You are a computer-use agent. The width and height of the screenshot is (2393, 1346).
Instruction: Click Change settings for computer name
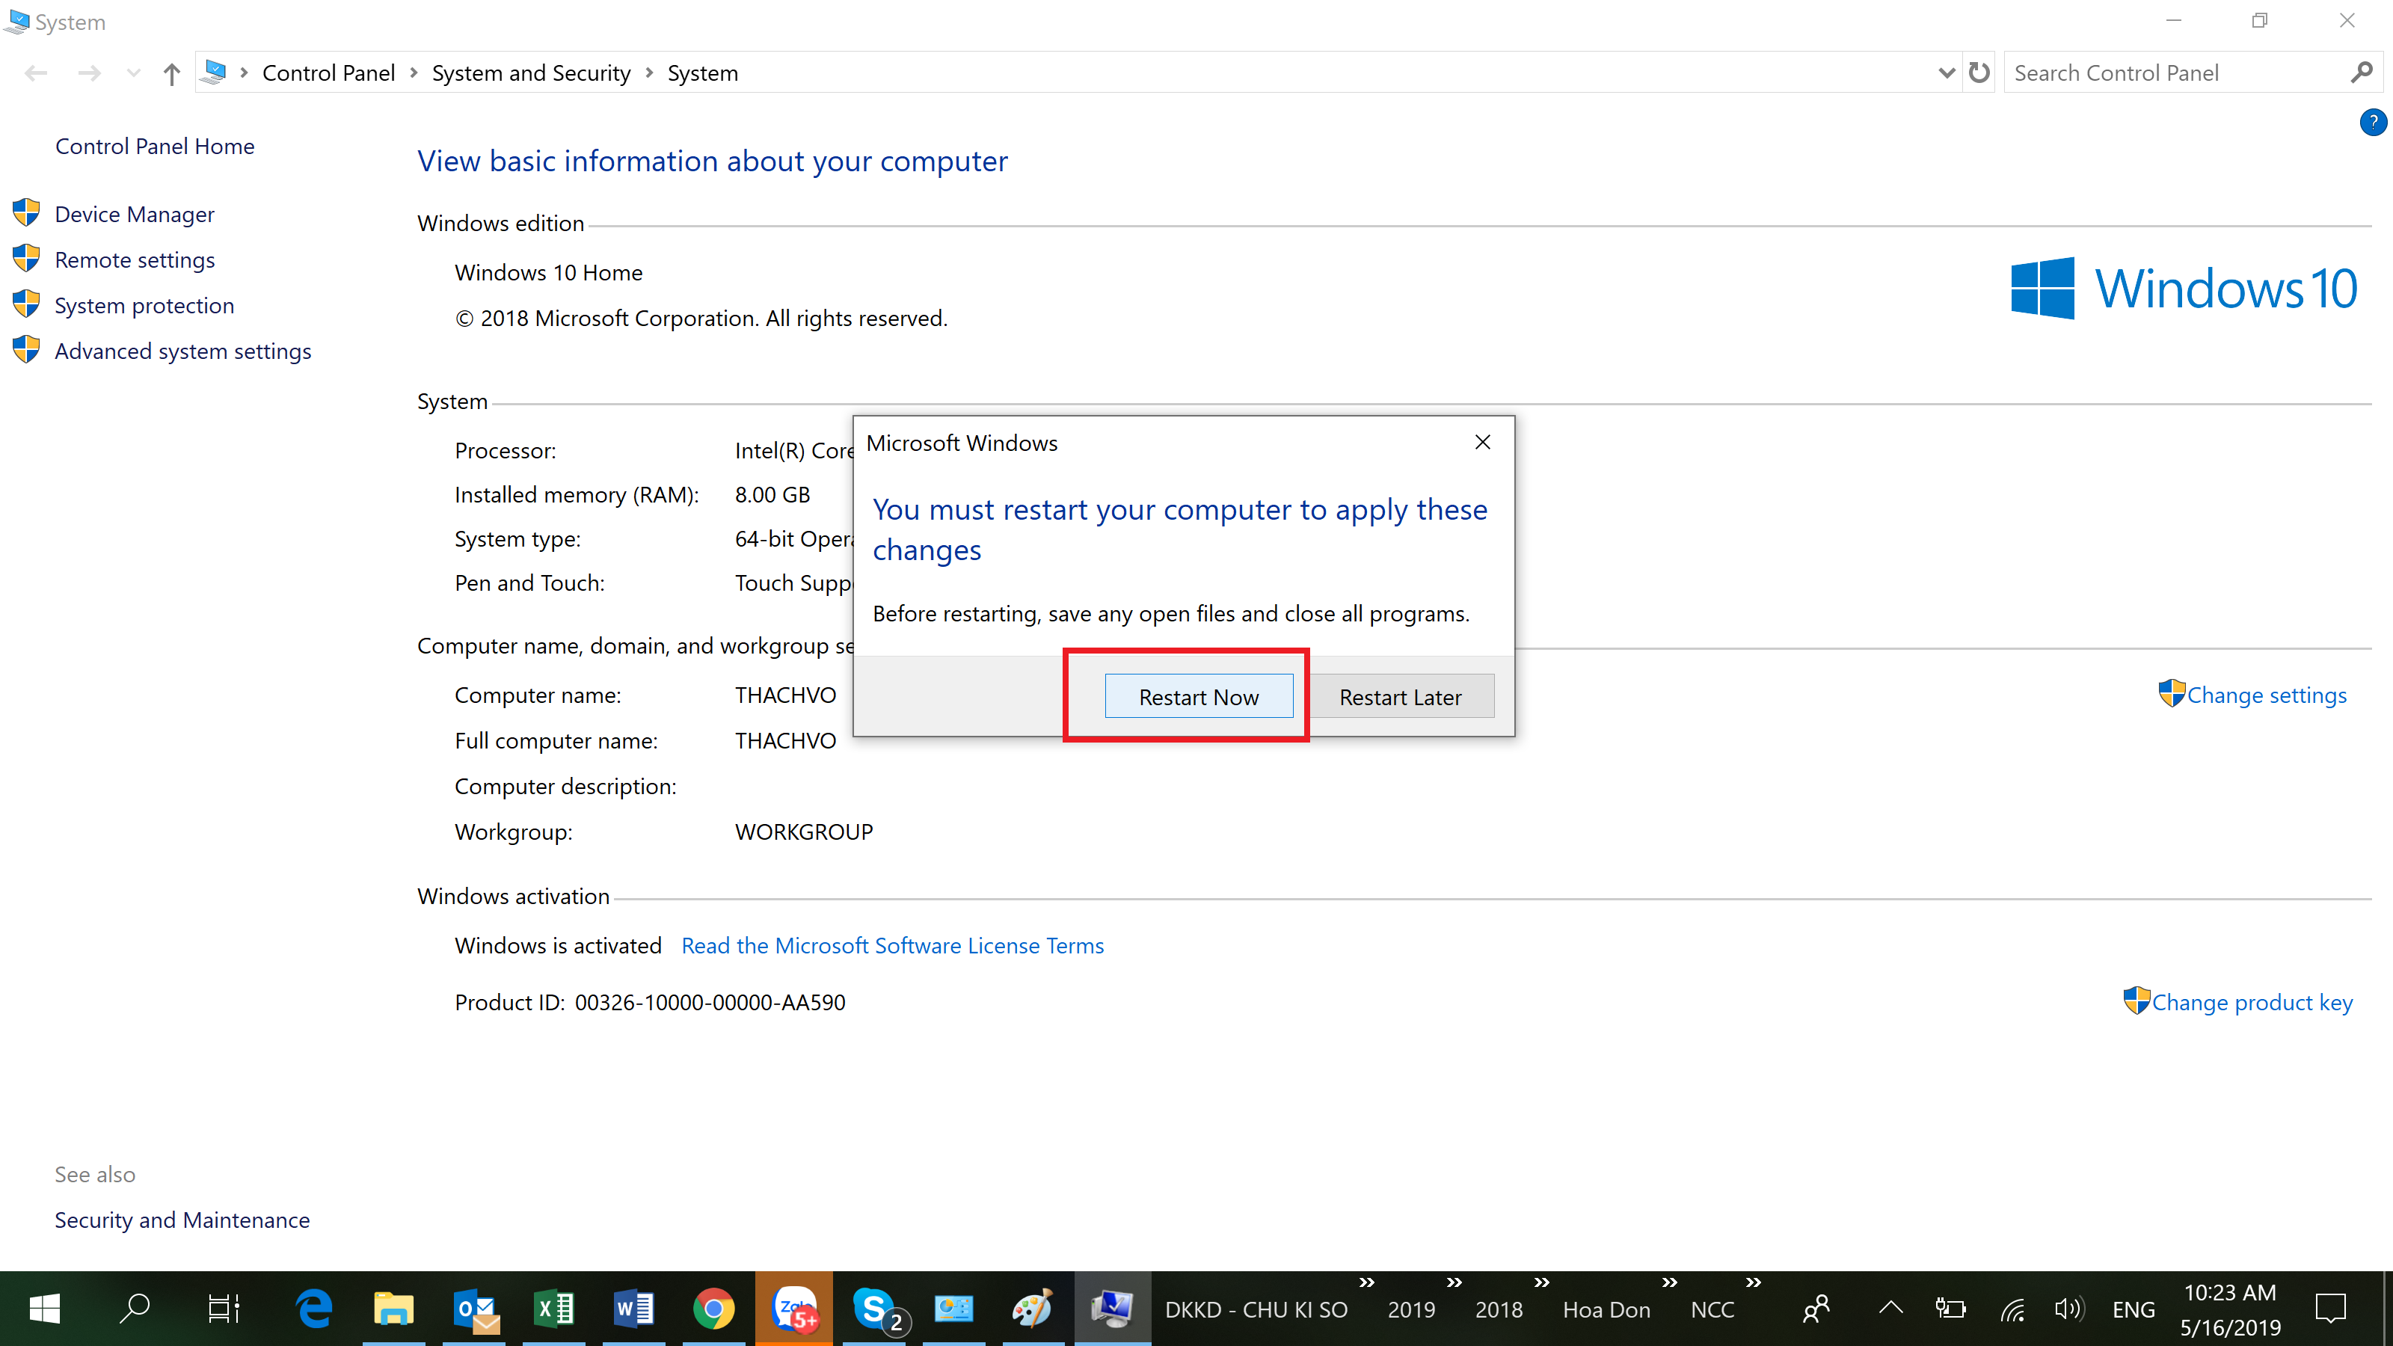tap(2267, 695)
